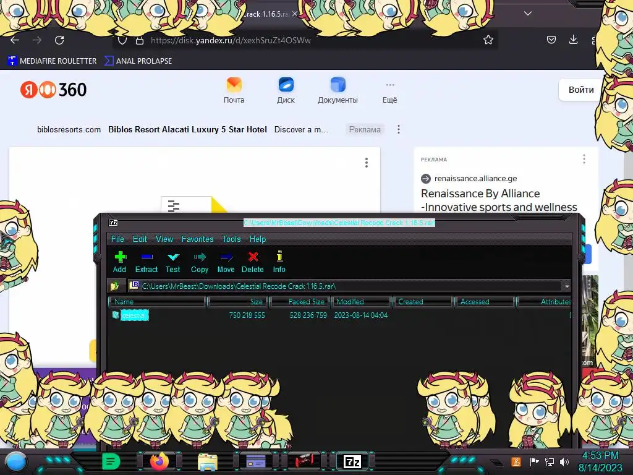Open the second bookmark in bookmarks bar
The width and height of the screenshot is (633, 475).
138,61
